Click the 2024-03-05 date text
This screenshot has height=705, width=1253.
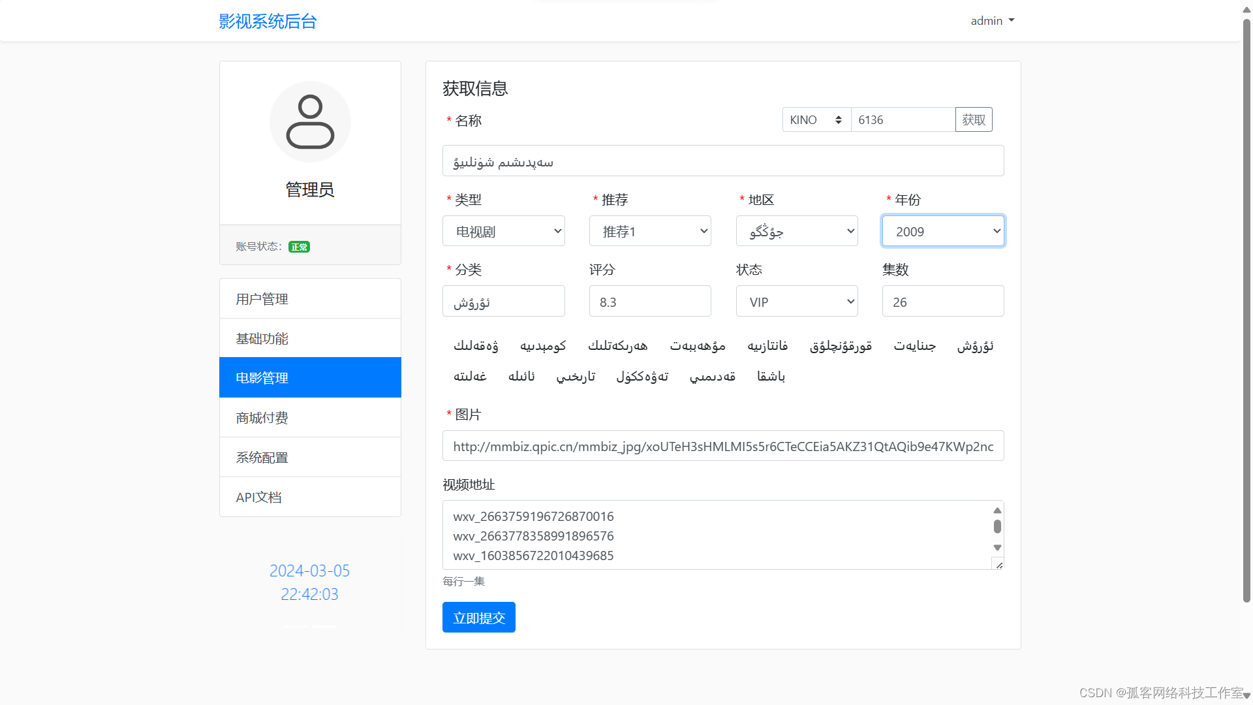(x=310, y=571)
